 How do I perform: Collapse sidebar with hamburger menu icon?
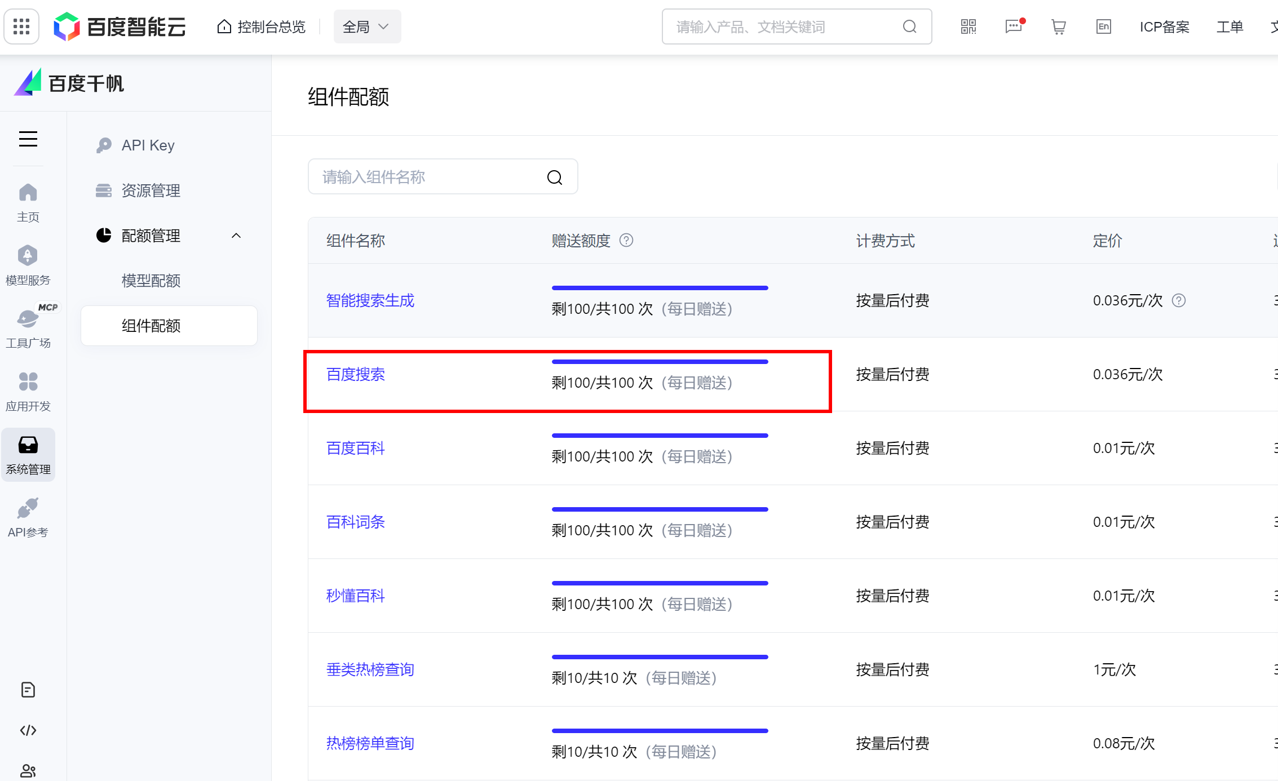click(x=28, y=139)
